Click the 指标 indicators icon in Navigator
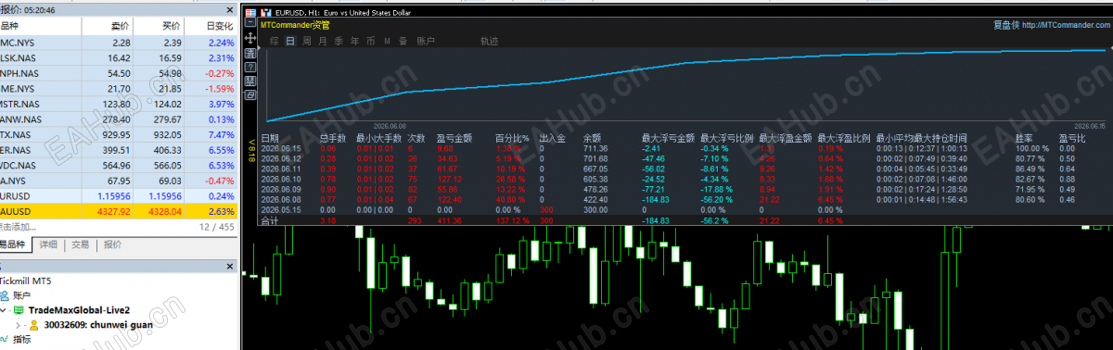Viewport: 1113px width, 350px height. (5, 340)
